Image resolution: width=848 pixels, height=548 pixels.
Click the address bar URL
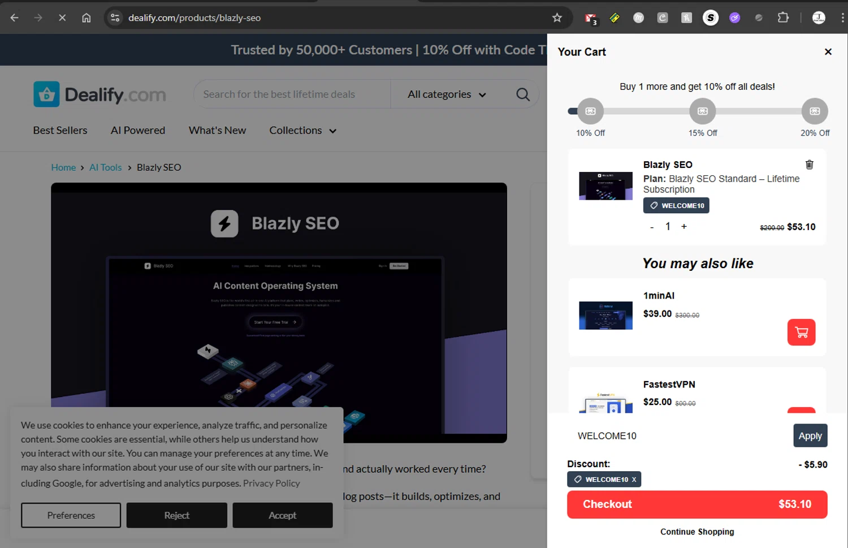194,18
